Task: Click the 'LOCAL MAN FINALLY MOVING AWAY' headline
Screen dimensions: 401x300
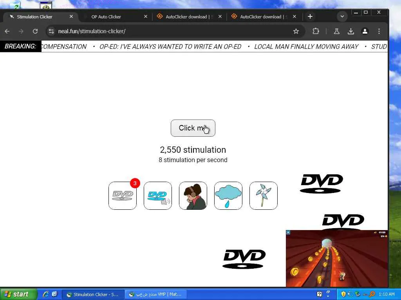Action: coord(306,46)
